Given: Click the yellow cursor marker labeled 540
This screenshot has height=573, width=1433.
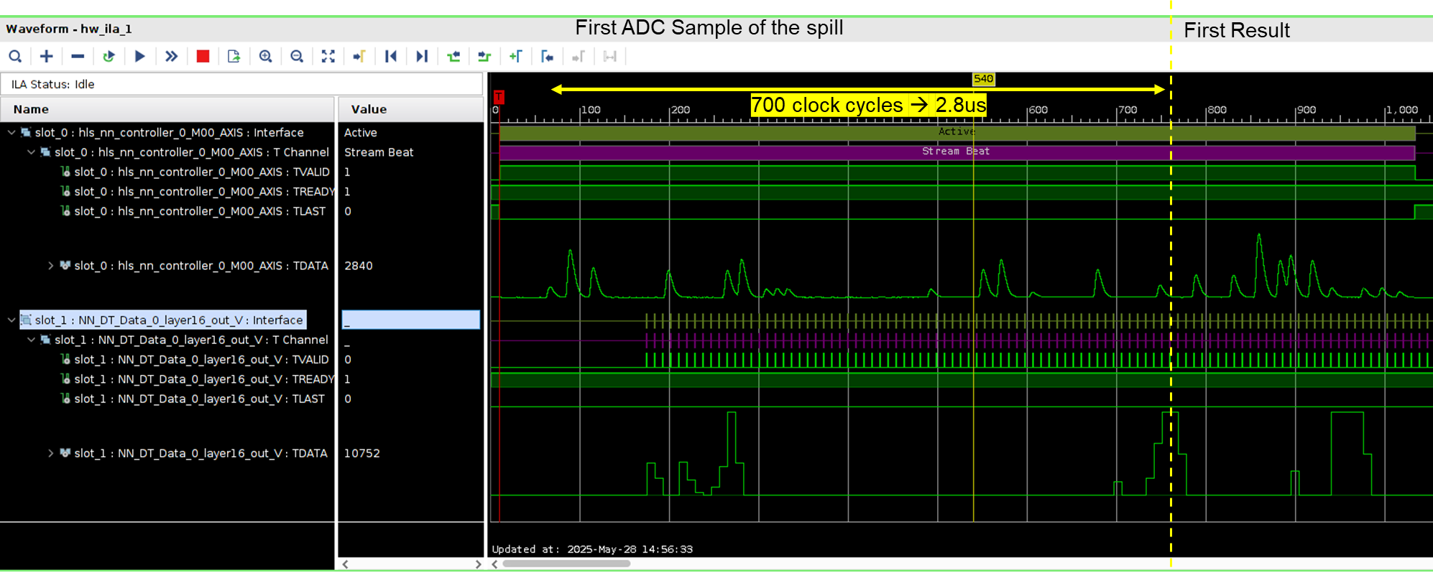Looking at the screenshot, I should pyautogui.click(x=983, y=79).
